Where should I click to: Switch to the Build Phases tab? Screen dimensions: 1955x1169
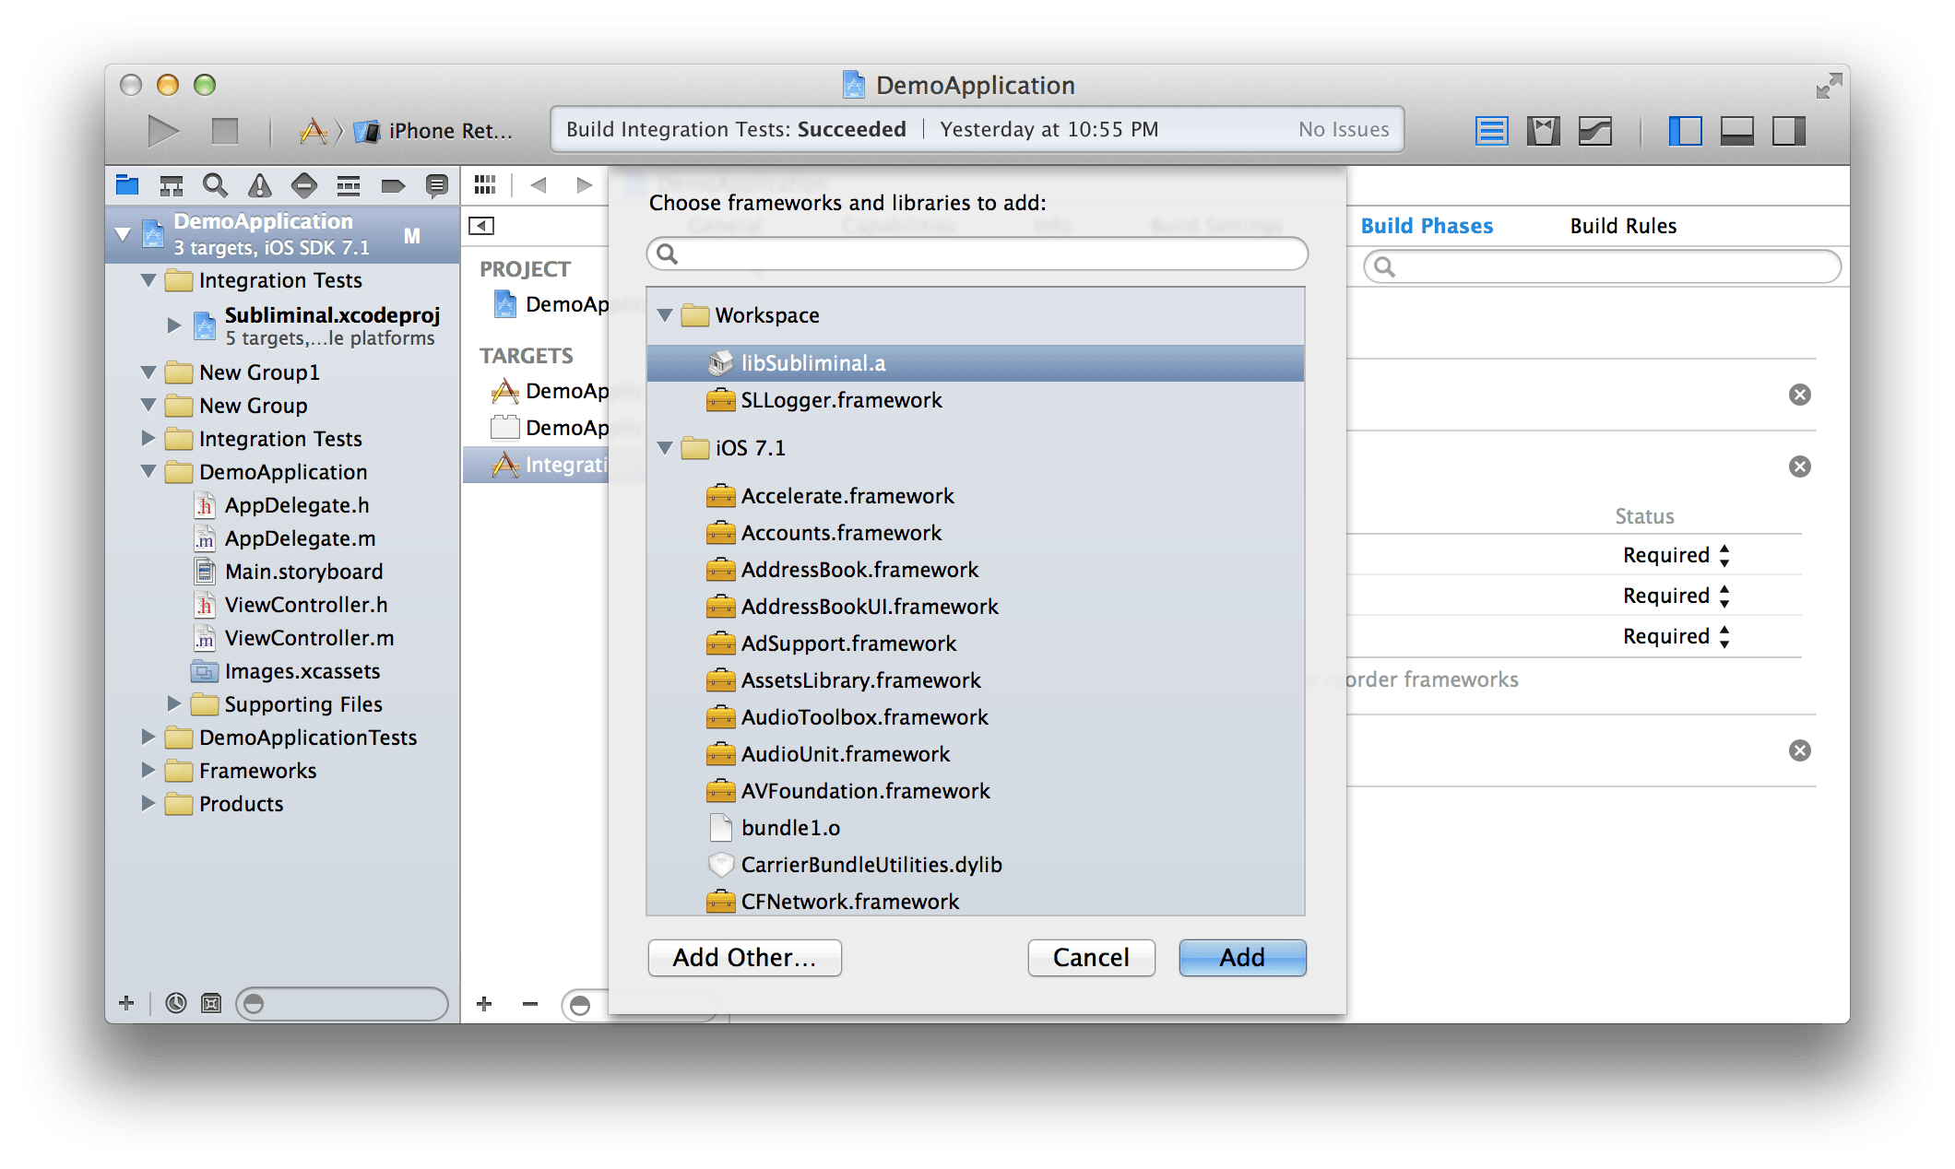[x=1427, y=226]
